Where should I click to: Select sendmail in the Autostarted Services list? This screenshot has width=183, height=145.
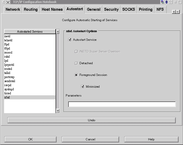pyautogui.click(x=10, y=81)
